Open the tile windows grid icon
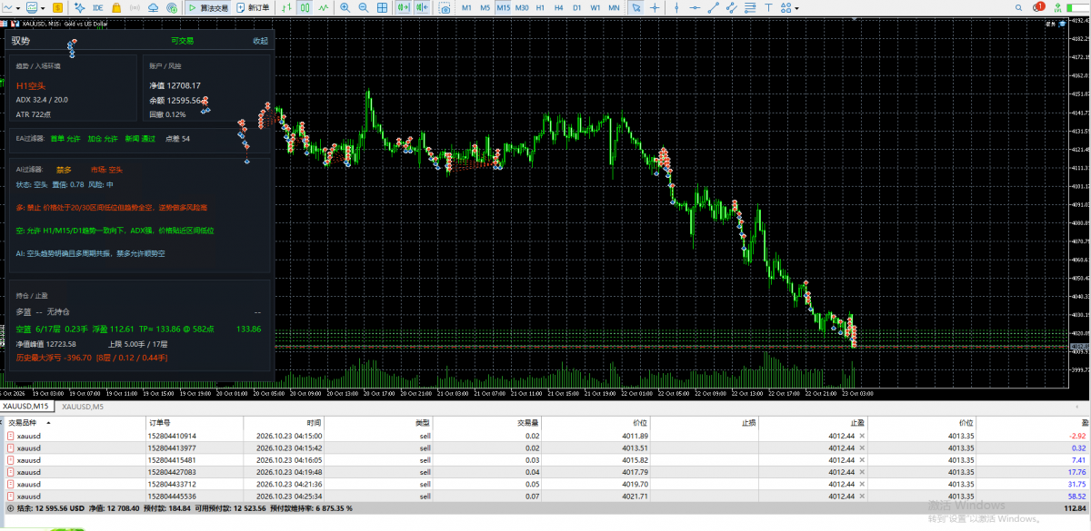 pyautogui.click(x=382, y=7)
